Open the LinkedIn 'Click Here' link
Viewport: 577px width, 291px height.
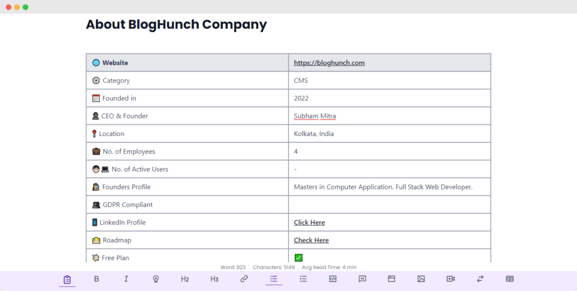pyautogui.click(x=309, y=222)
